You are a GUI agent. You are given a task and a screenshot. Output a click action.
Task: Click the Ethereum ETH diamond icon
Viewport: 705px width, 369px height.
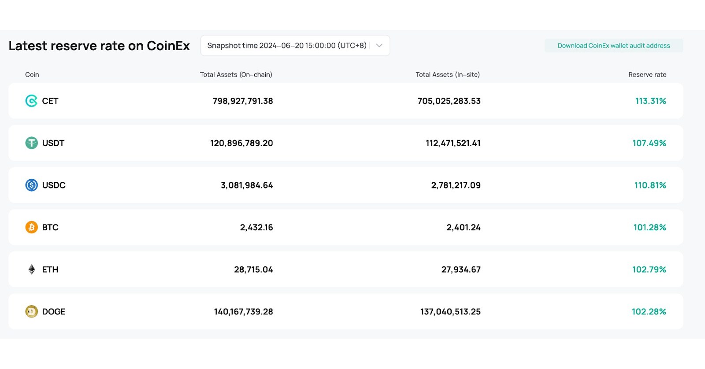31,269
